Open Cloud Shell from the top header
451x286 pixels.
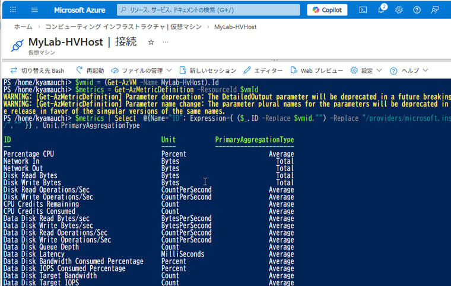(x=363, y=10)
